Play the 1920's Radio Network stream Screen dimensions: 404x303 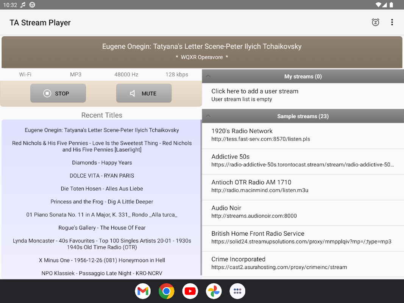click(x=303, y=135)
